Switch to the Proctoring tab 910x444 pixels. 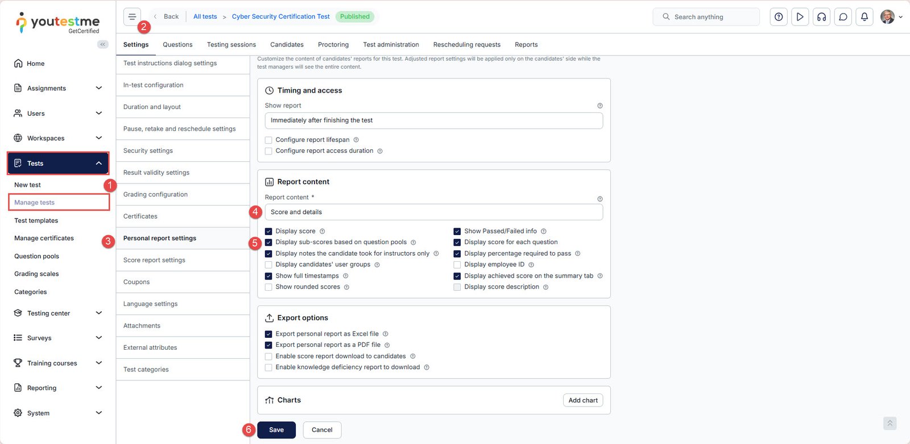[333, 44]
